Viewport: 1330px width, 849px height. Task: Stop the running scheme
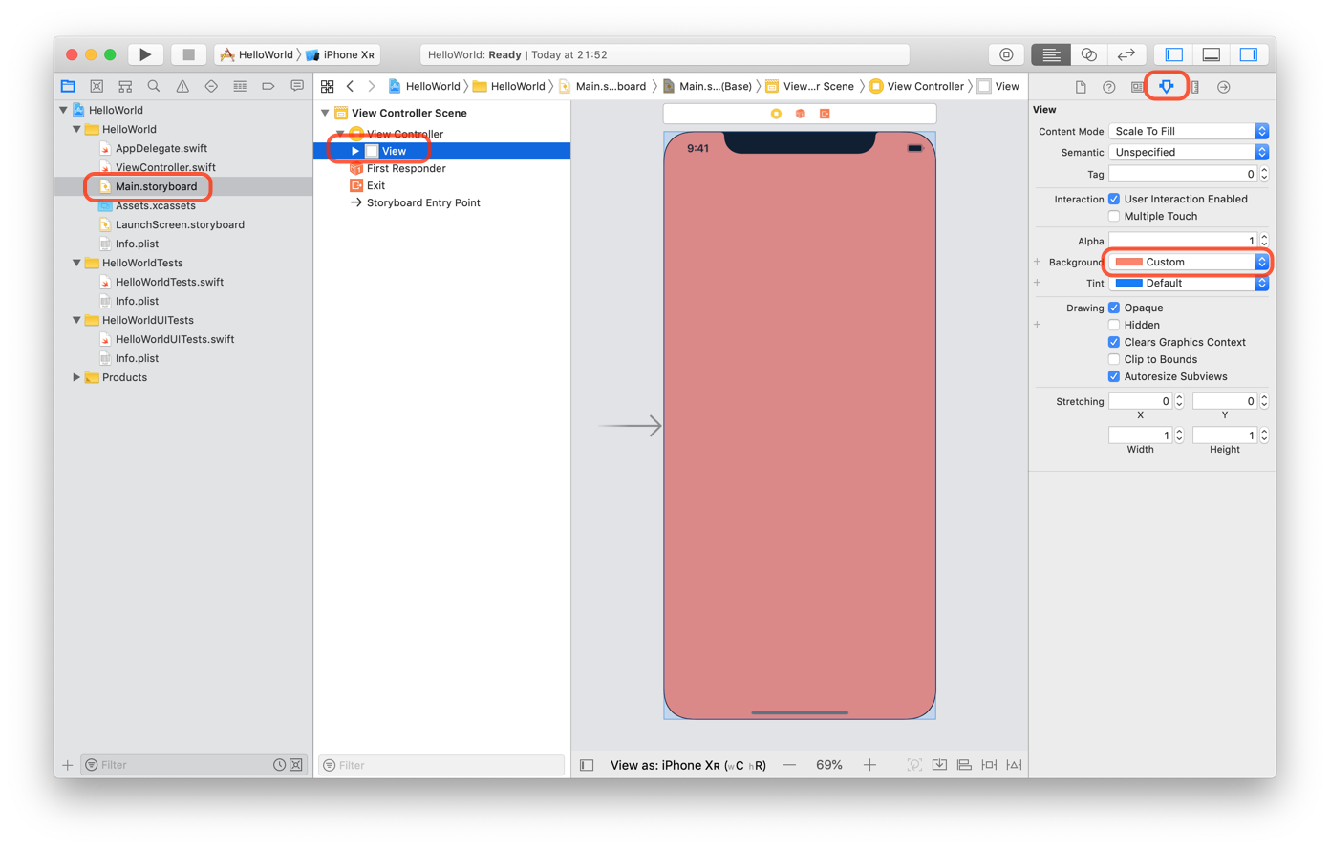click(x=188, y=54)
